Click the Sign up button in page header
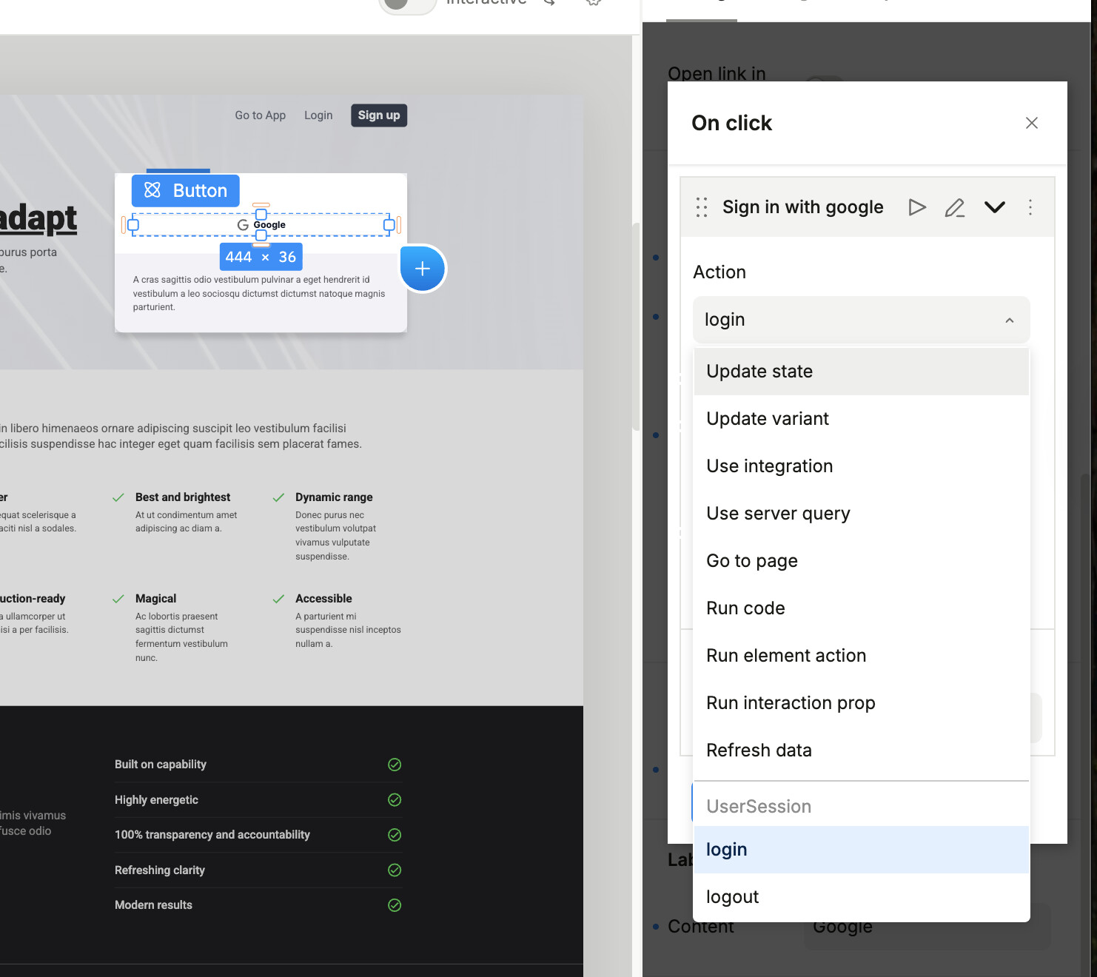This screenshot has width=1097, height=977. (x=378, y=115)
